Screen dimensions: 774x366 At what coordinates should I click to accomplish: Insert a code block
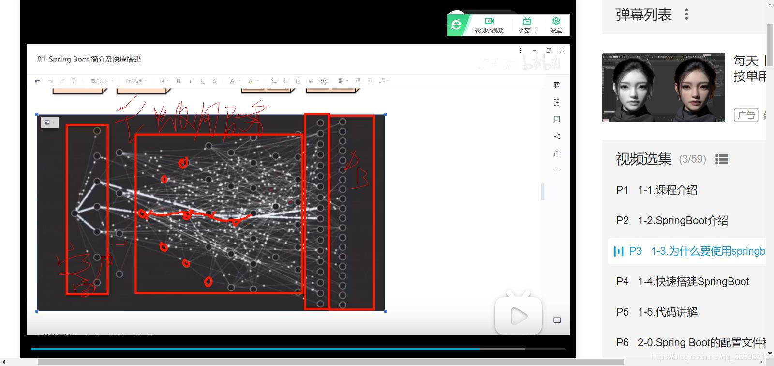pyautogui.click(x=323, y=81)
